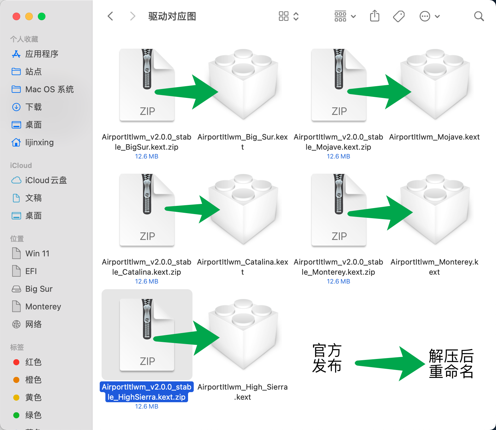Select the AirportItlwm_Mojave.kext bundle icon
This screenshot has height=430, width=496.
pos(435,84)
